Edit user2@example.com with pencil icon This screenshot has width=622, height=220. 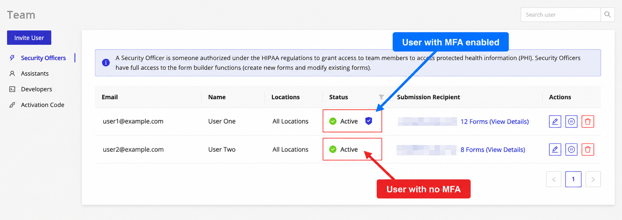pos(555,149)
